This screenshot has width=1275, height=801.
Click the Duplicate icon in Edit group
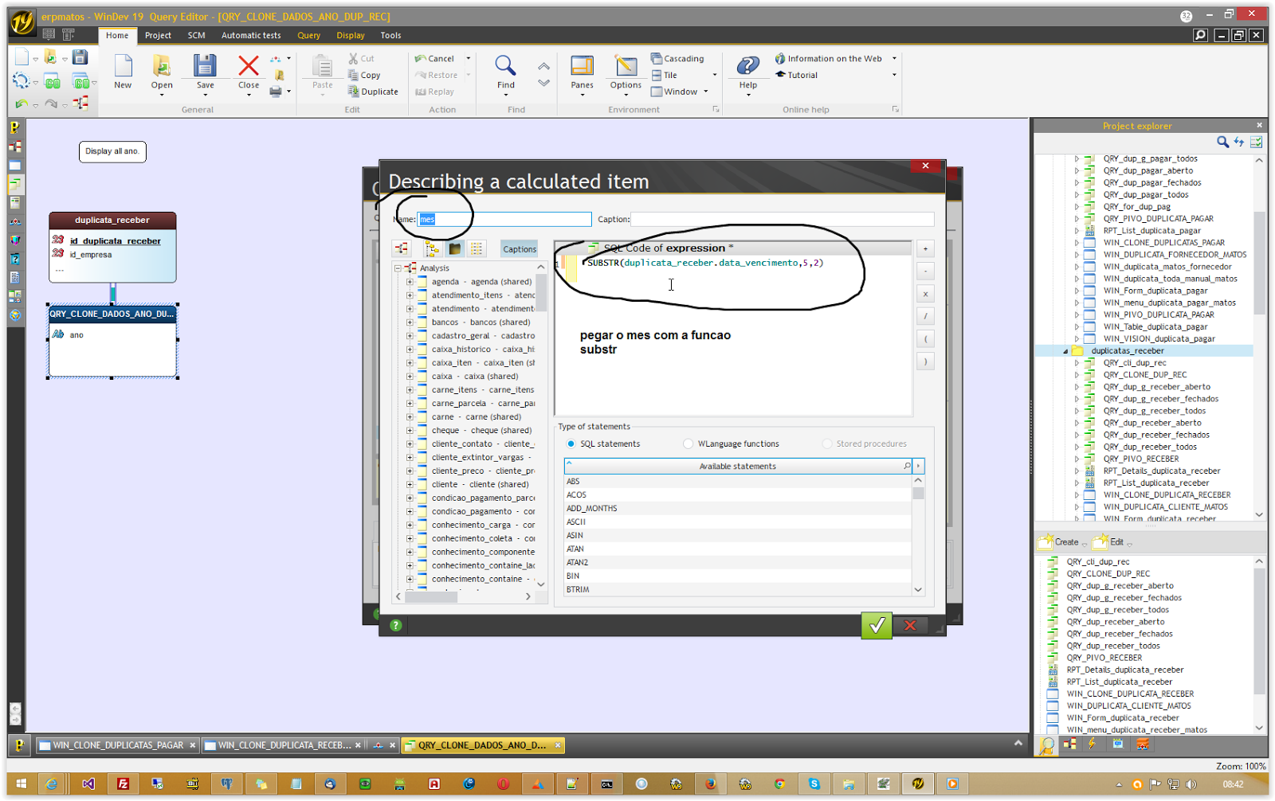[354, 92]
